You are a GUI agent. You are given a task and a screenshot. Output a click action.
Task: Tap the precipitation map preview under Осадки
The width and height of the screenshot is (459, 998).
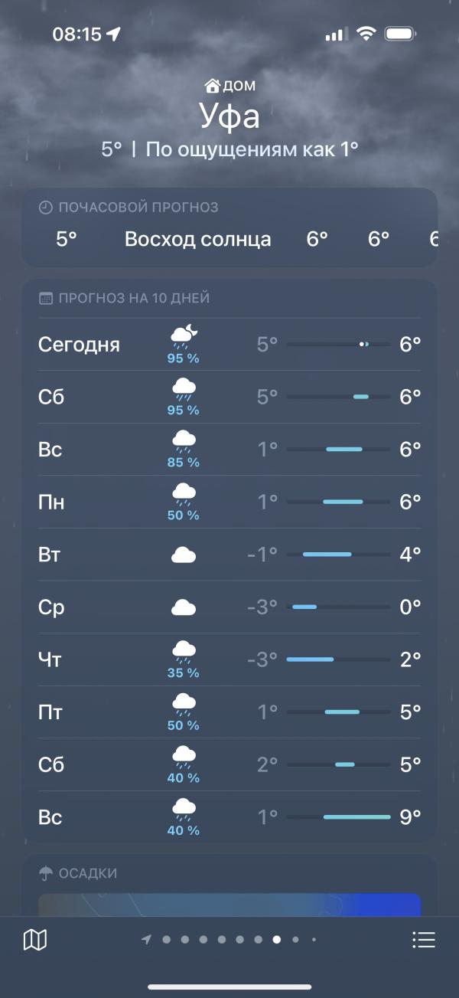229,904
